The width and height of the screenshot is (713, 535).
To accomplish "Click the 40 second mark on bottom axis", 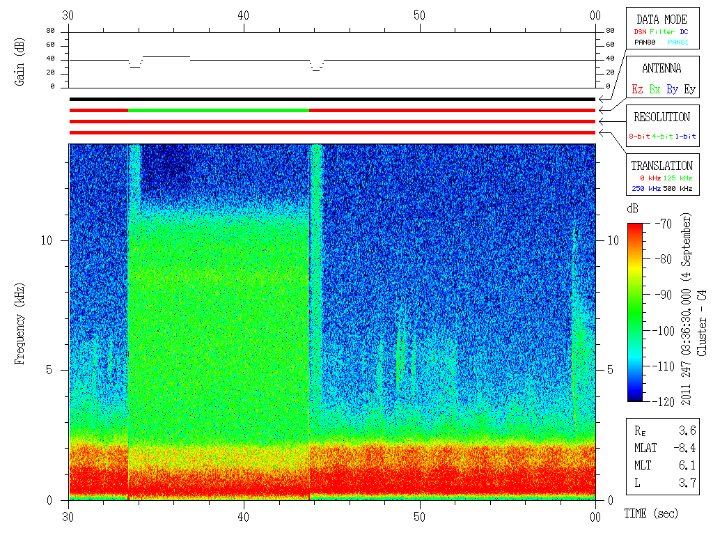I will click(243, 517).
